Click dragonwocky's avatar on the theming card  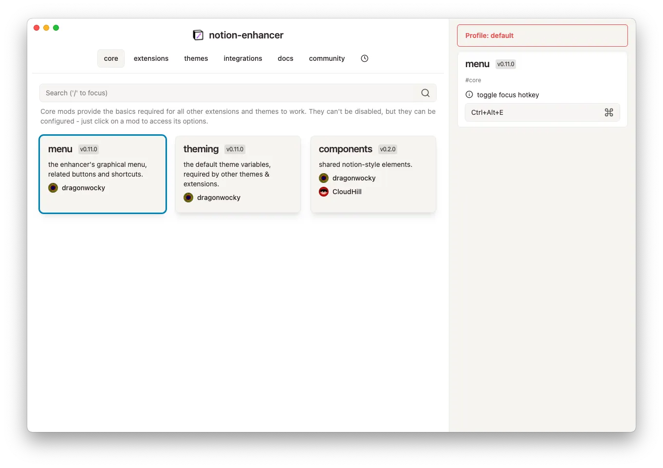(188, 198)
